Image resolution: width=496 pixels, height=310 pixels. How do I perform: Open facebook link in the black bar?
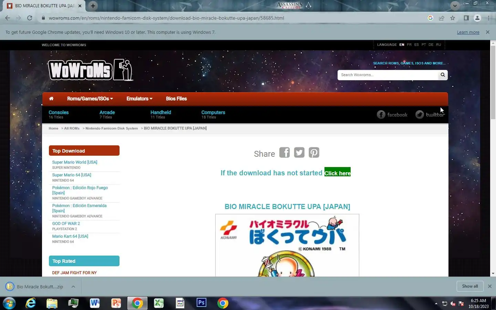392,114
